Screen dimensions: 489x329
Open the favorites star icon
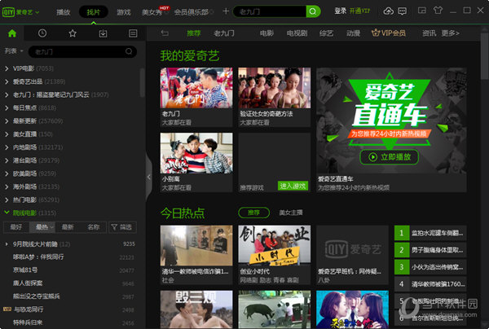(73, 33)
